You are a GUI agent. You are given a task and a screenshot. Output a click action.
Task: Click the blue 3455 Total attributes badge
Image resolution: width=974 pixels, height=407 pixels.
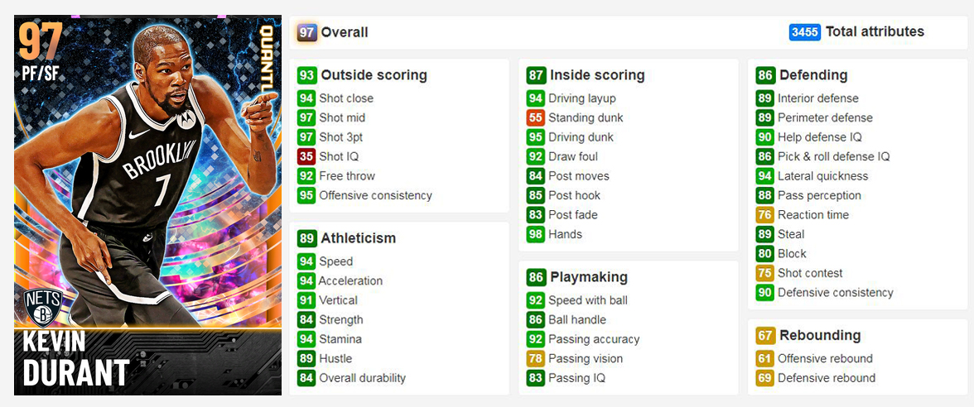click(x=805, y=32)
